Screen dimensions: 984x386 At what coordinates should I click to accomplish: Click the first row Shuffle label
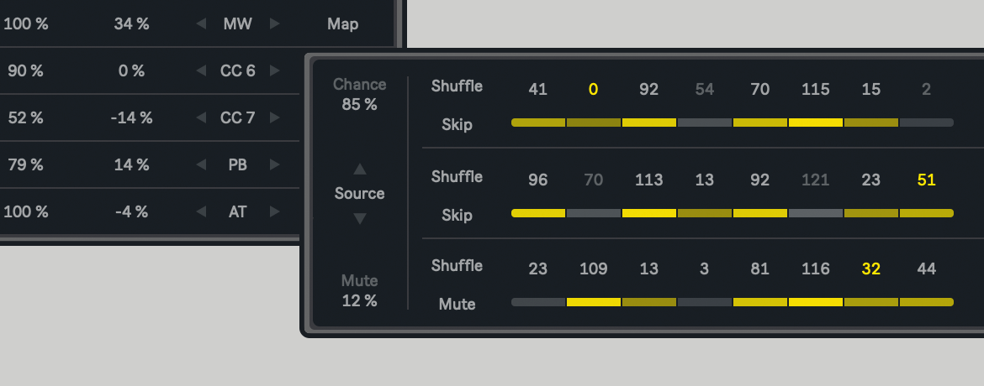click(457, 86)
